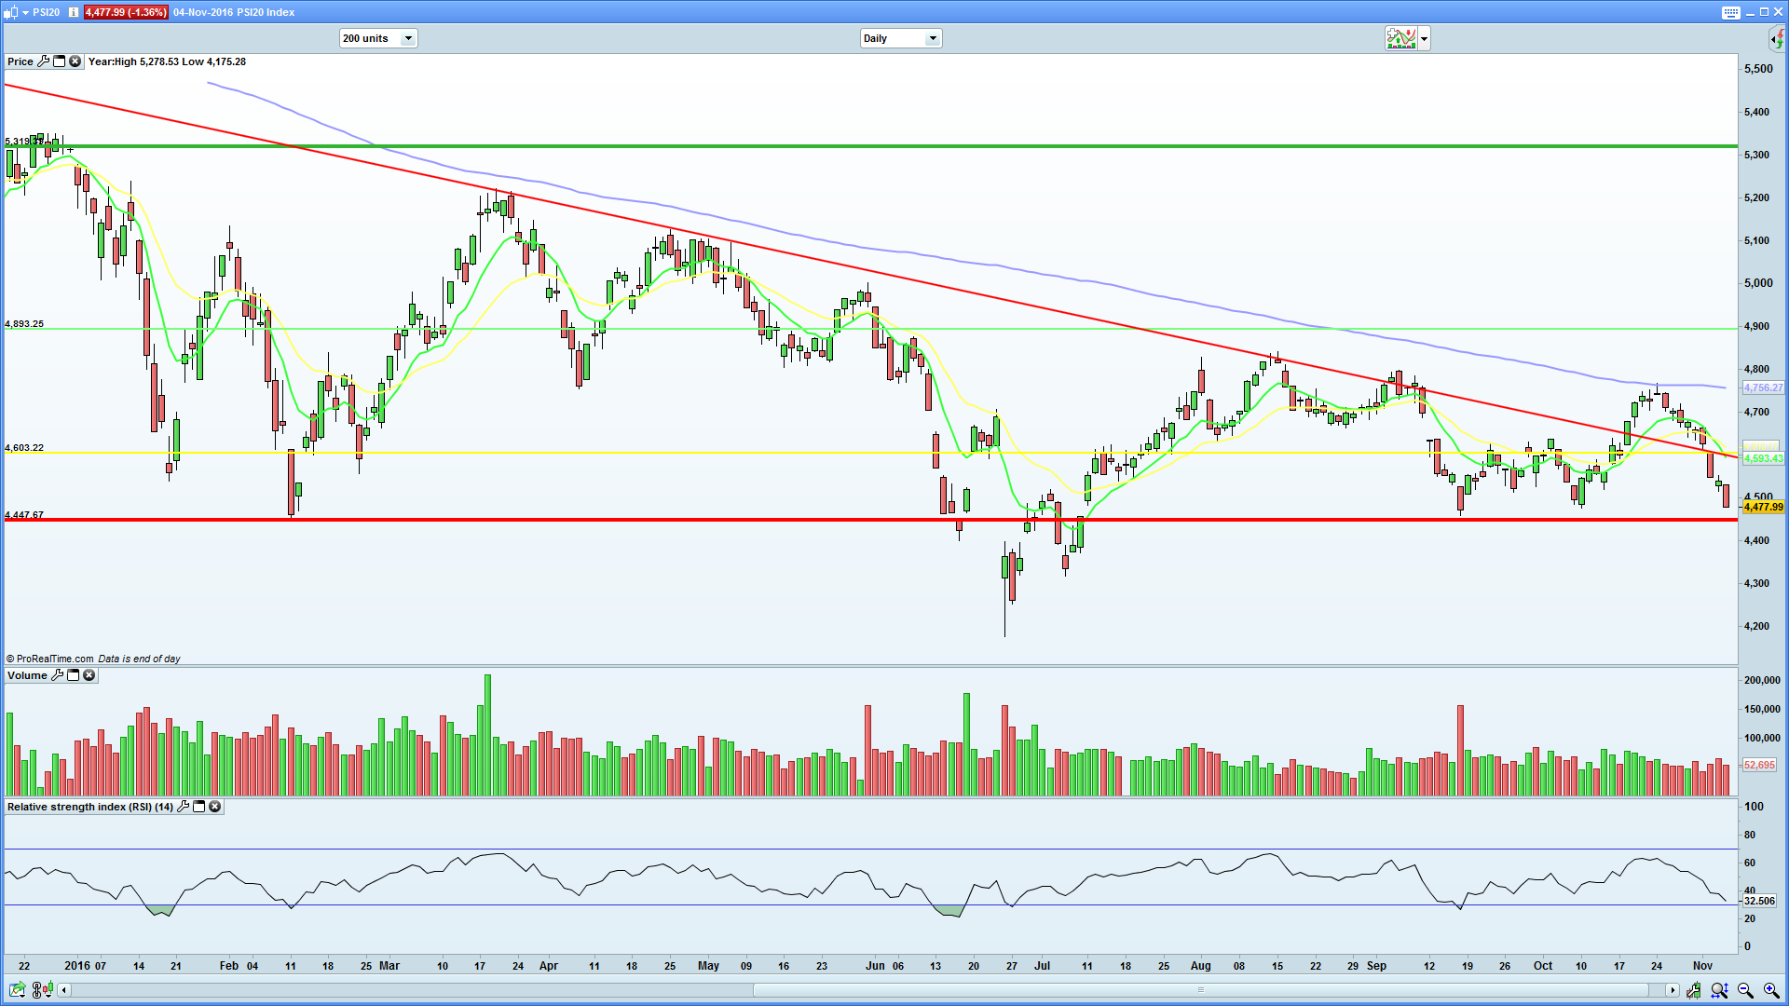Viewport: 1789px width, 1006px height.
Task: Toggle RSI panel window square icon
Action: click(198, 807)
